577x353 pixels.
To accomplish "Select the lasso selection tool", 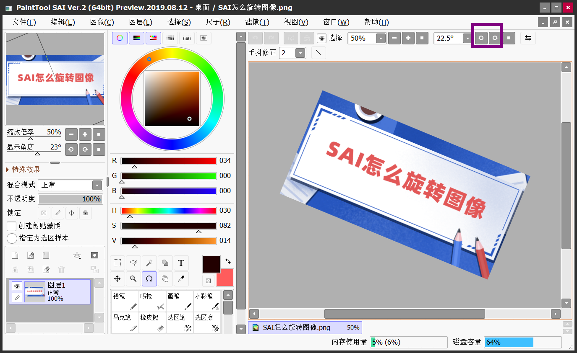I will (133, 263).
